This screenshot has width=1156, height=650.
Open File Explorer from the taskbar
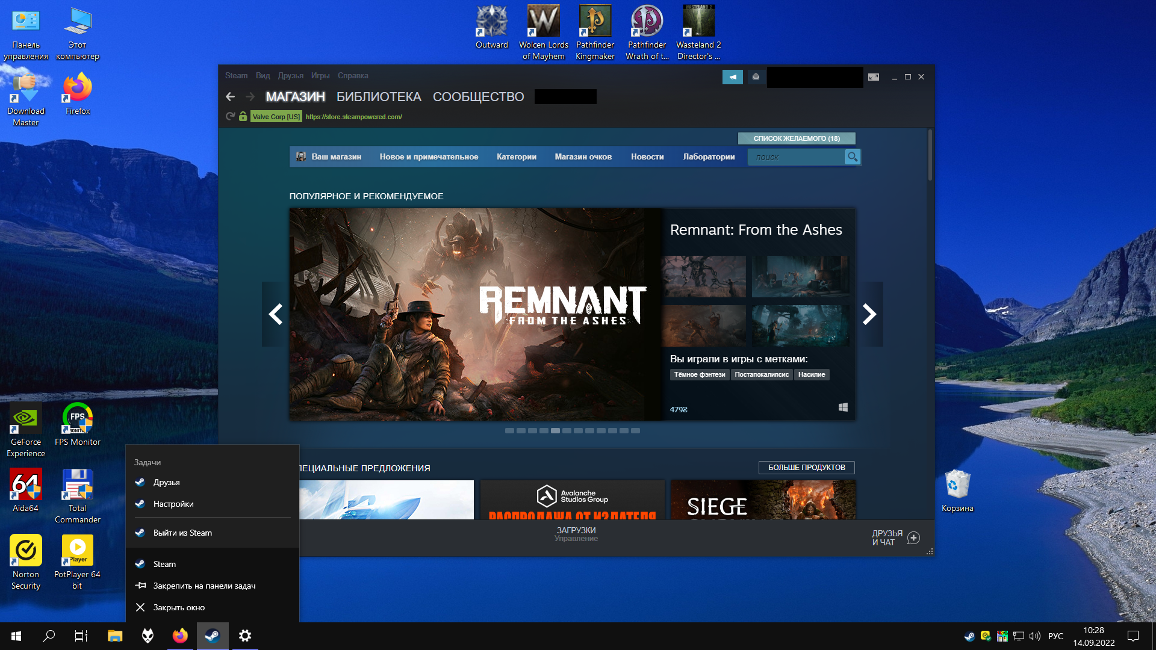tap(115, 636)
